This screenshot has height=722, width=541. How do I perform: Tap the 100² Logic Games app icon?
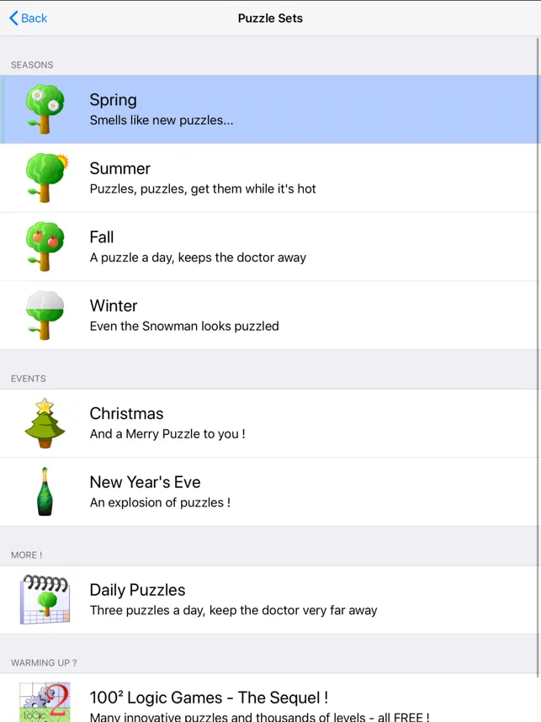click(45, 703)
